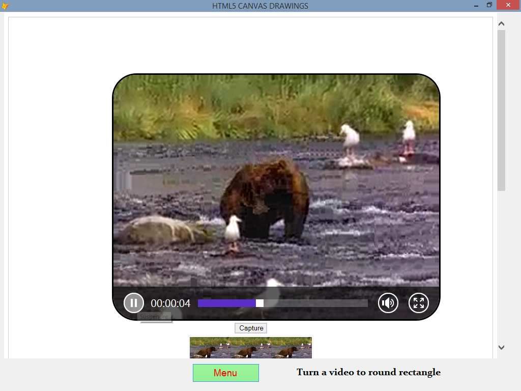Click the fullscreen icon in the player corner
Screen dimensions: 521x391
coord(419,302)
